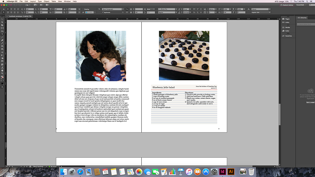The height and width of the screenshot is (177, 315).
Task: Open the Layout menu
Action: point(33,2)
